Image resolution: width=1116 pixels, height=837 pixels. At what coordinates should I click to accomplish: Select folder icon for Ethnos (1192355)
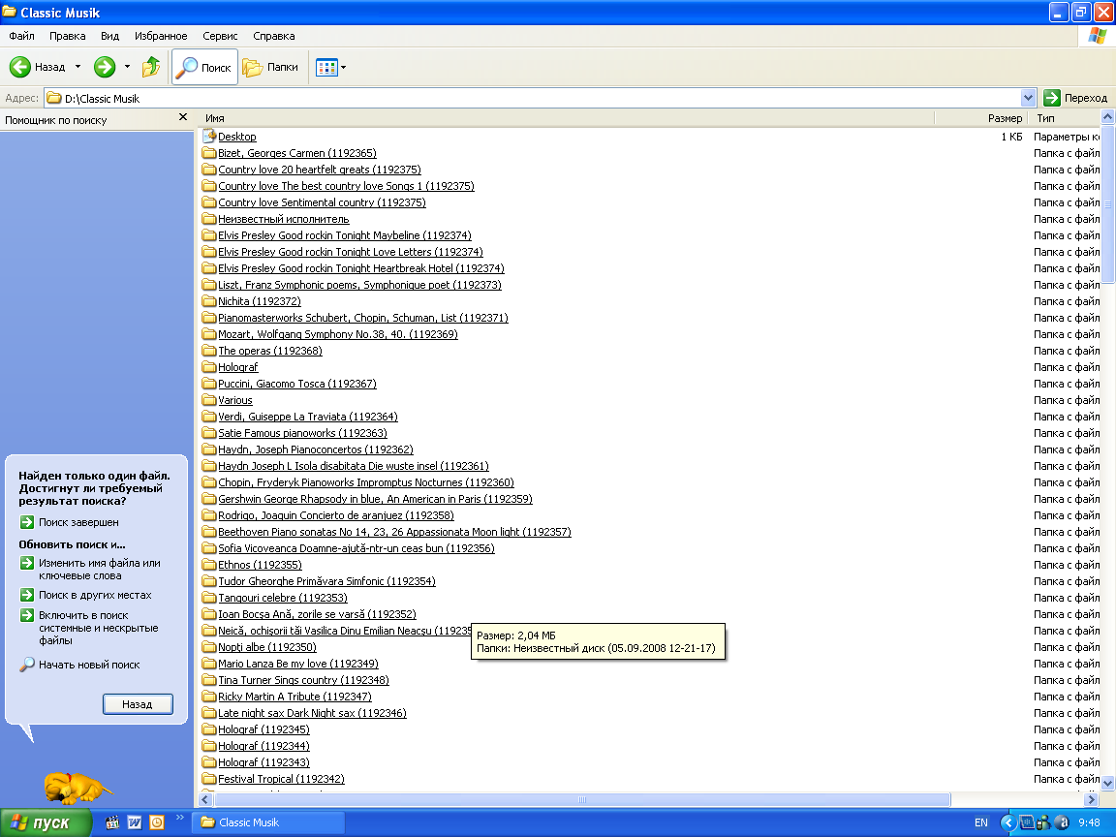(208, 565)
